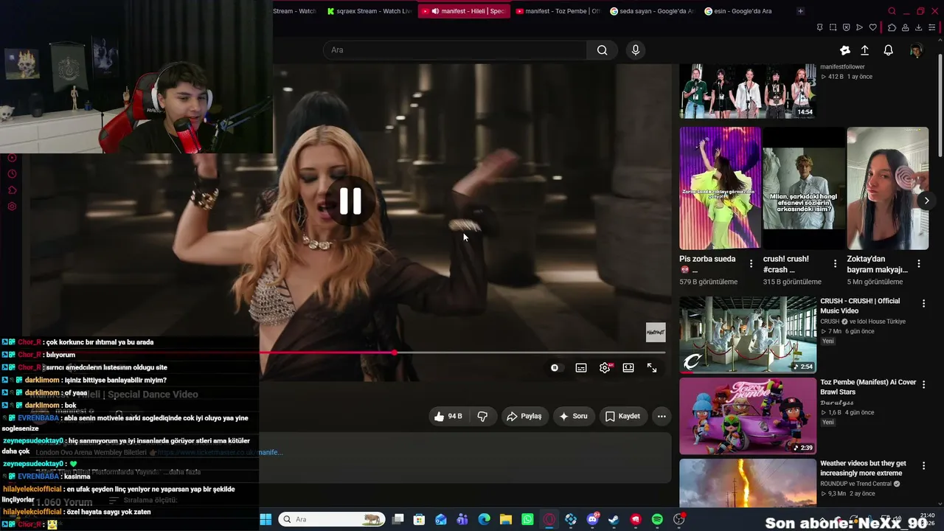Open the Pis zorba sueda short thumbnail

pyautogui.click(x=720, y=188)
